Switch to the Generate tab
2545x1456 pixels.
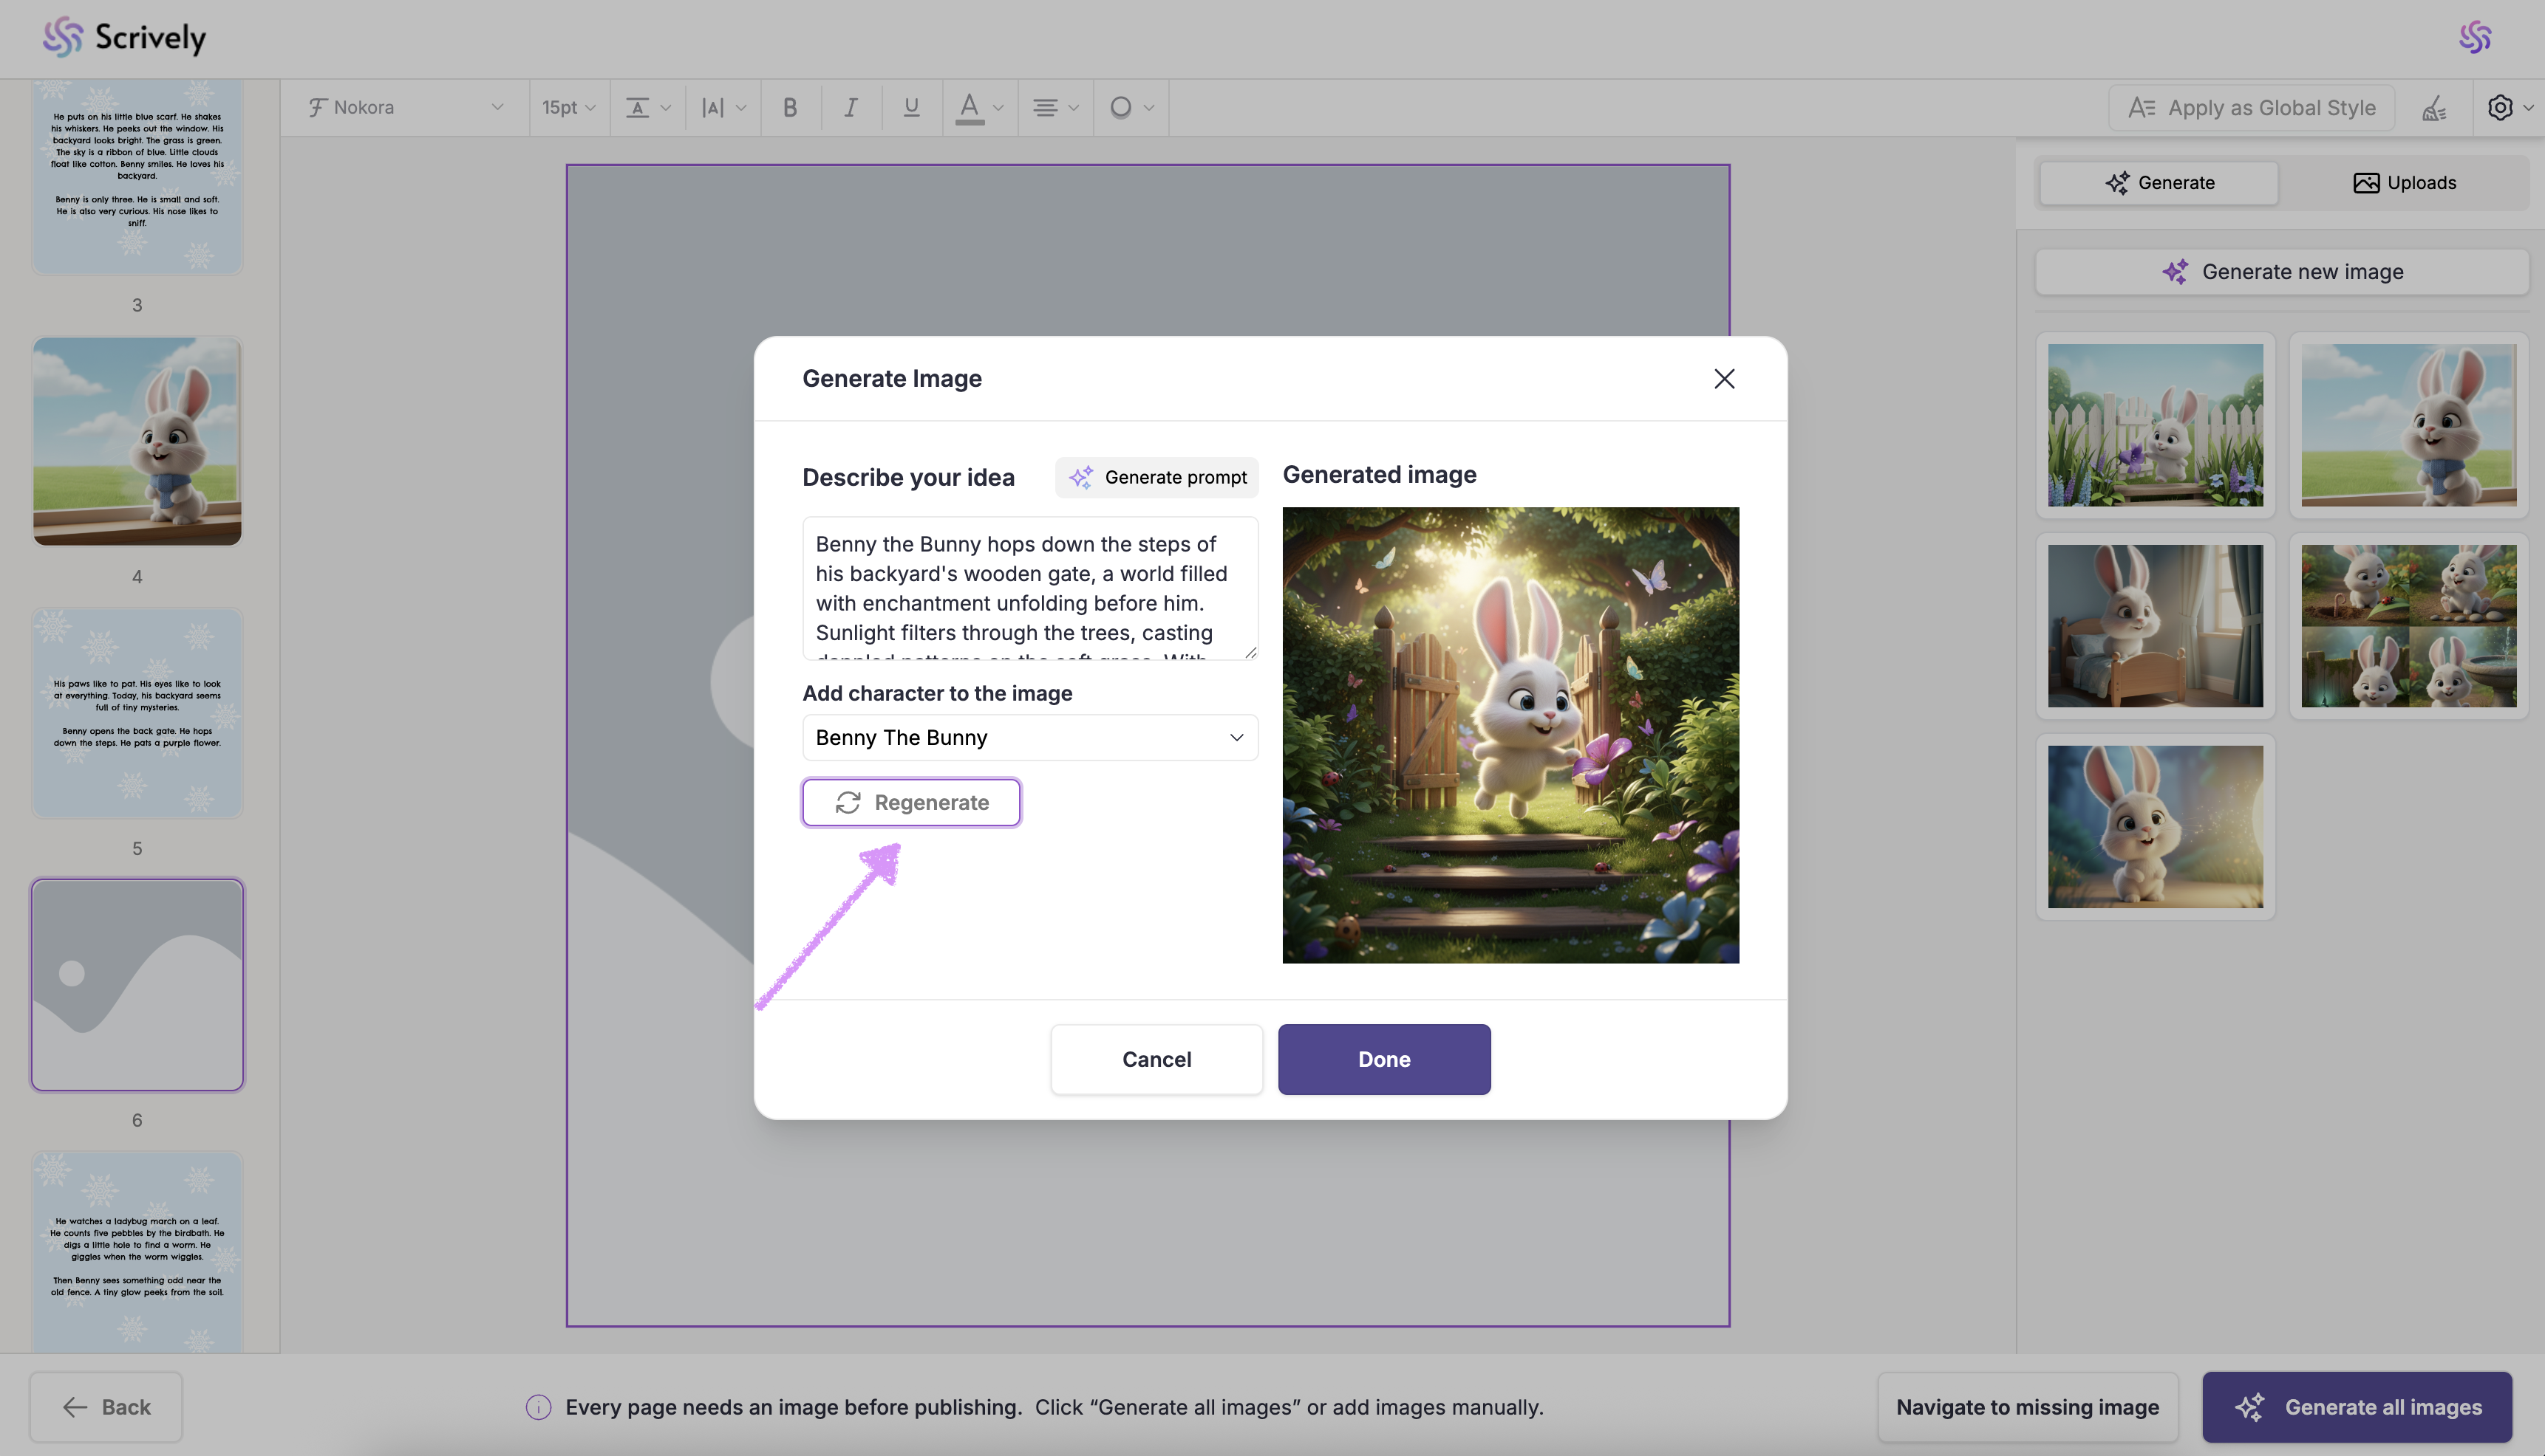tap(2160, 183)
